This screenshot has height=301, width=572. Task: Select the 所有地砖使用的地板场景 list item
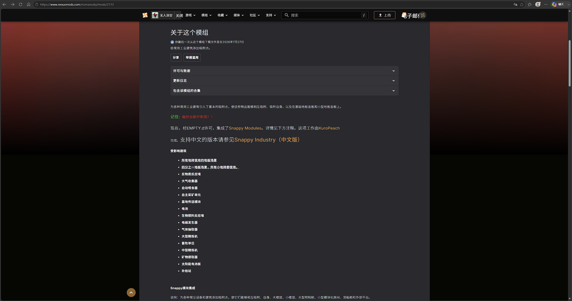[199, 160]
